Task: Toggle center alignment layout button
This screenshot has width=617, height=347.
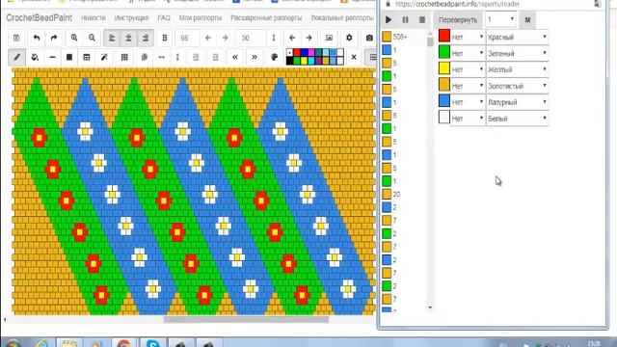Action: (x=128, y=38)
